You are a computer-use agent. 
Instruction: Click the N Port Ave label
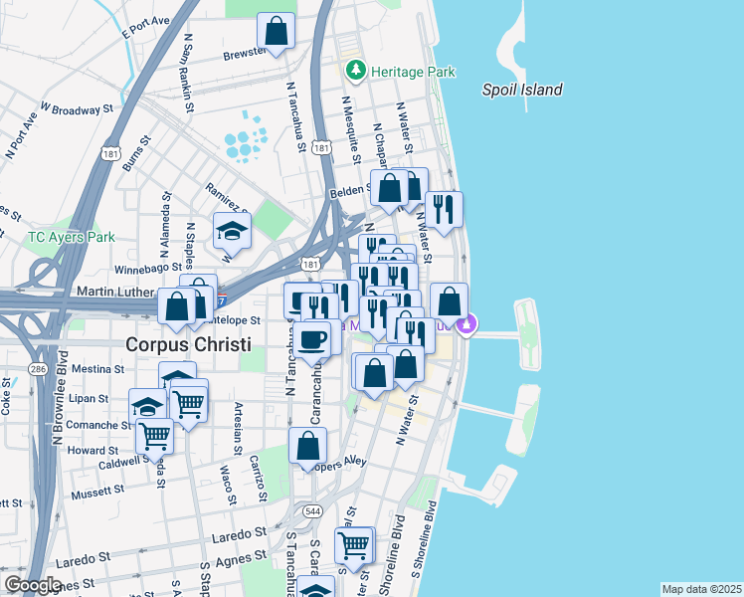(21, 135)
